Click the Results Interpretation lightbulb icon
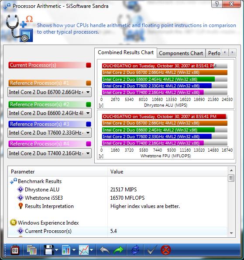This screenshot has width=244, height=260. [x=21, y=206]
